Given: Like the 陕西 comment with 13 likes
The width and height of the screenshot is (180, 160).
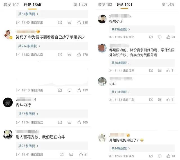Looking at the screenshot, I should tap(168, 156).
